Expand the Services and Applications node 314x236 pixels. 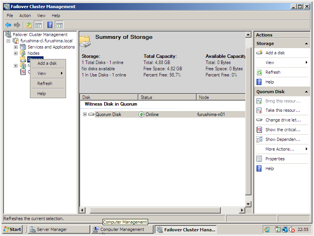pos(16,47)
